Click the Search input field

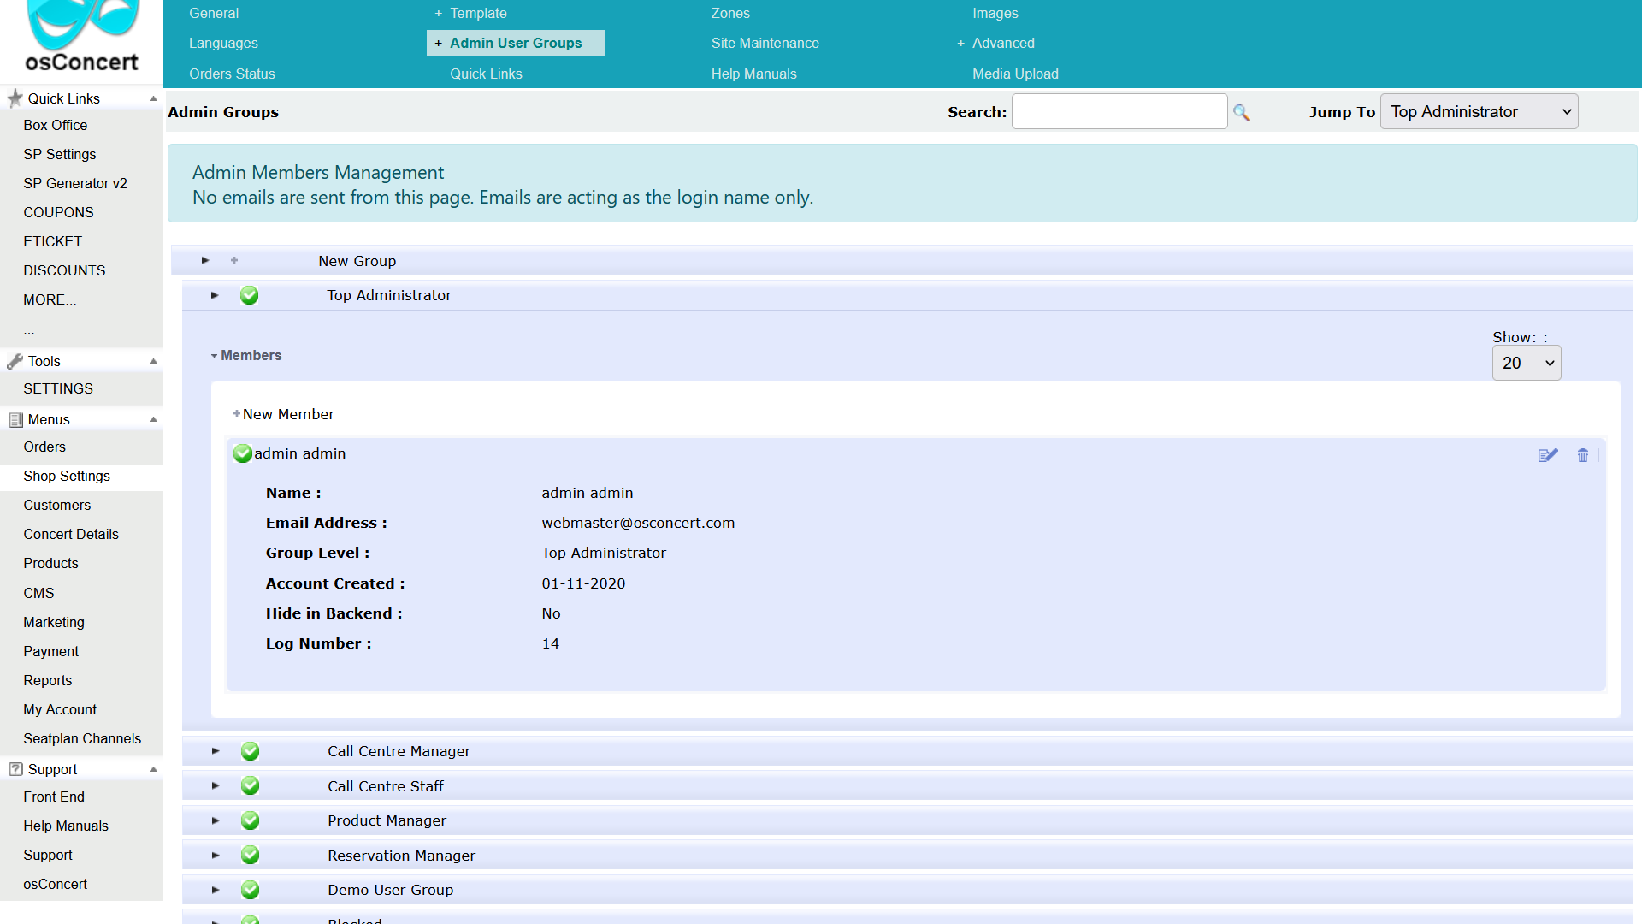pos(1119,111)
